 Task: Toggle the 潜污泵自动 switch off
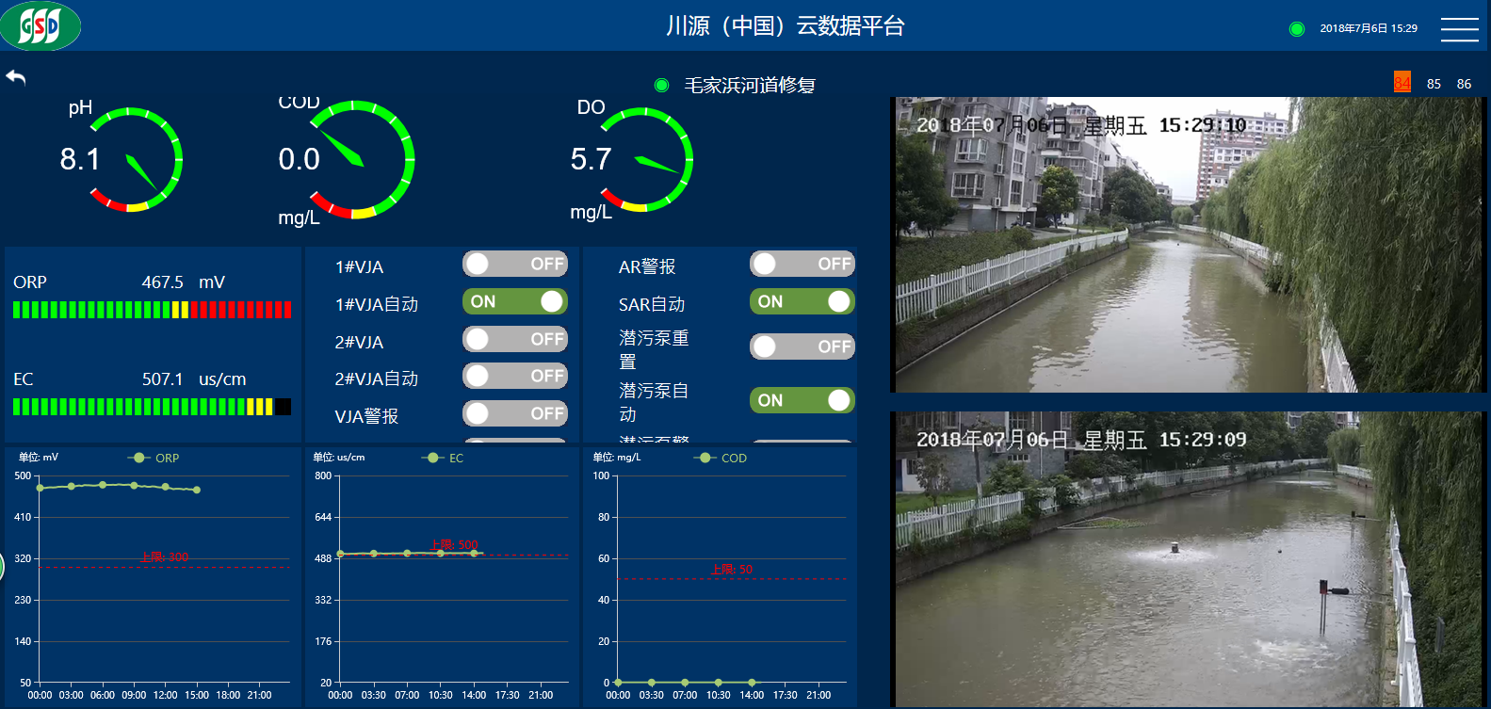(x=802, y=400)
